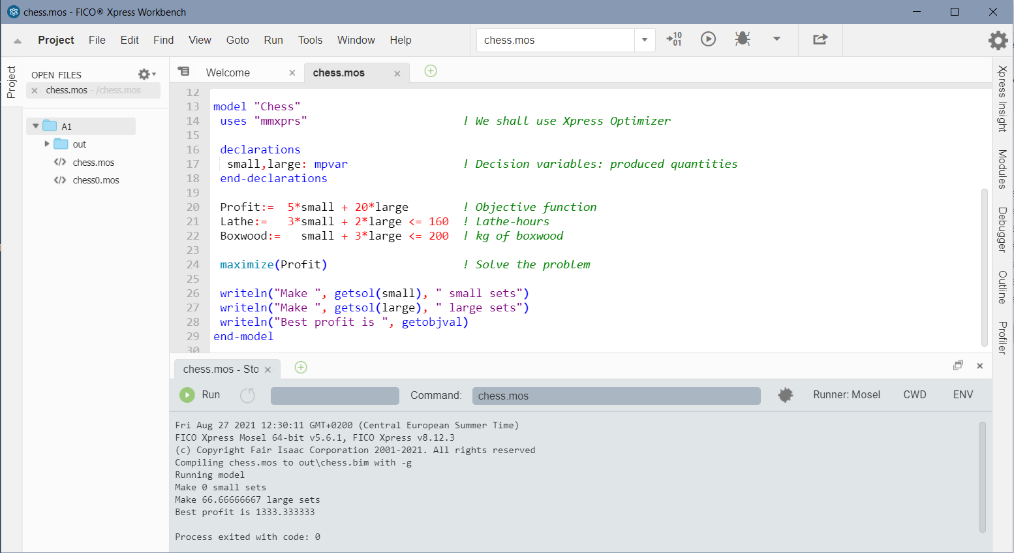Viewport: 1014px width, 553px height.
Task: Start debugging with the bug icon
Action: click(743, 39)
